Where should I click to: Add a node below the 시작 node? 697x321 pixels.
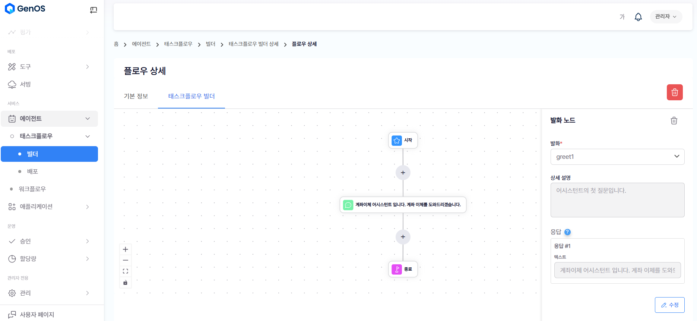click(403, 173)
